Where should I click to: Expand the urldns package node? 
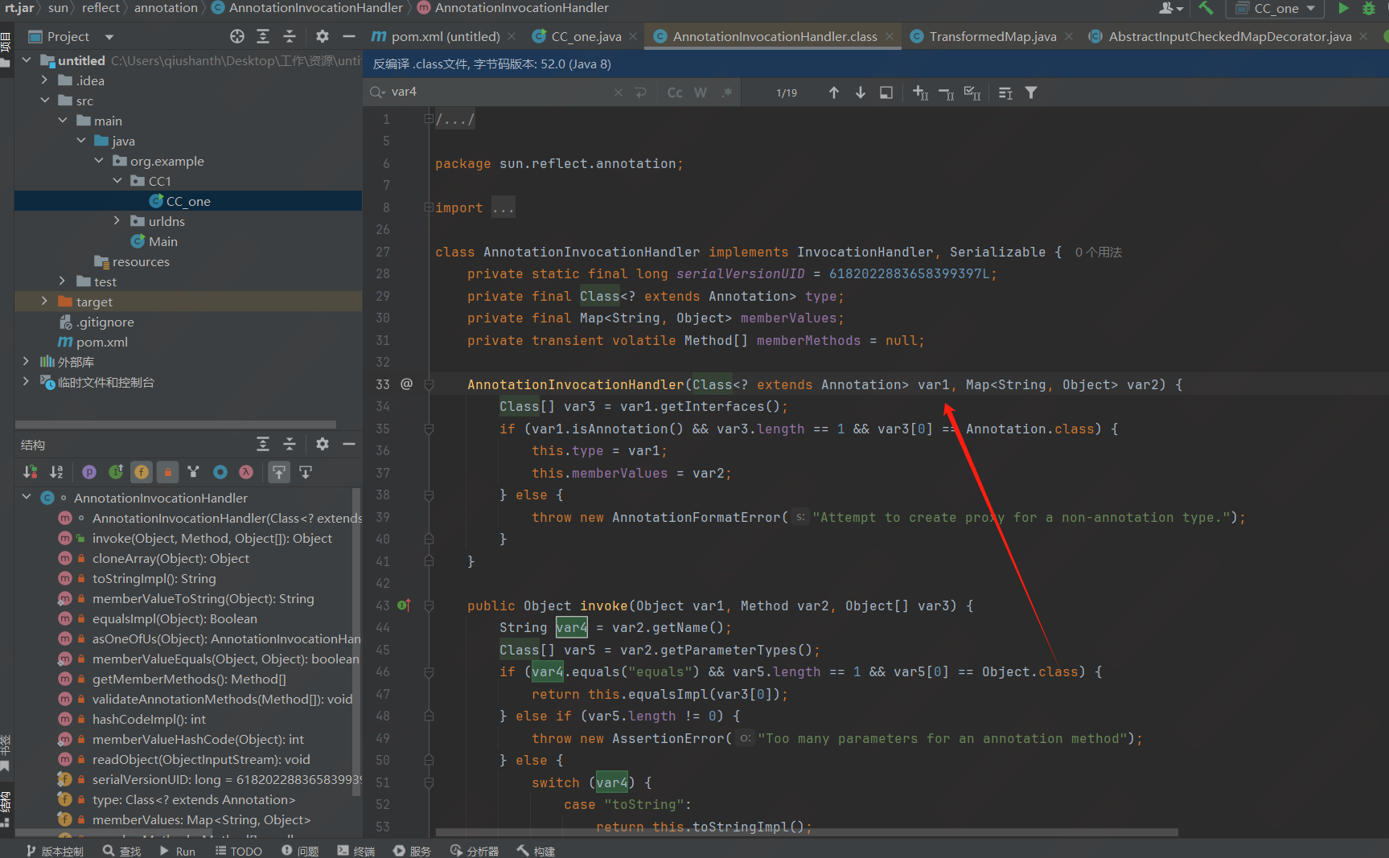(x=117, y=221)
